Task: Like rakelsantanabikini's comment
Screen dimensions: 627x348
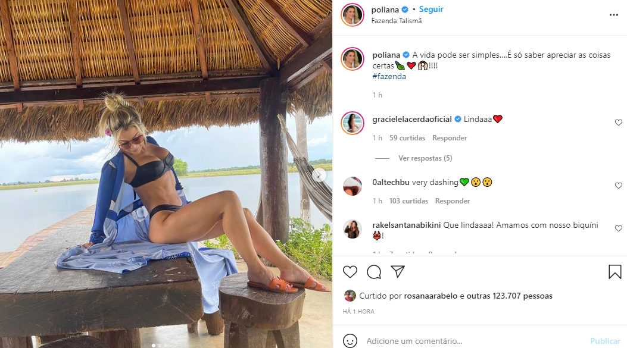Action: click(x=618, y=228)
